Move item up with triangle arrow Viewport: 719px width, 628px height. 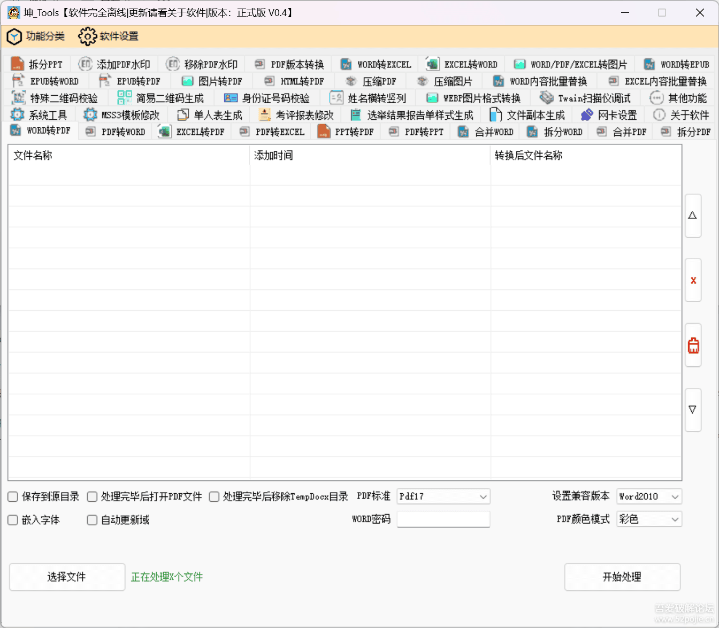point(693,216)
